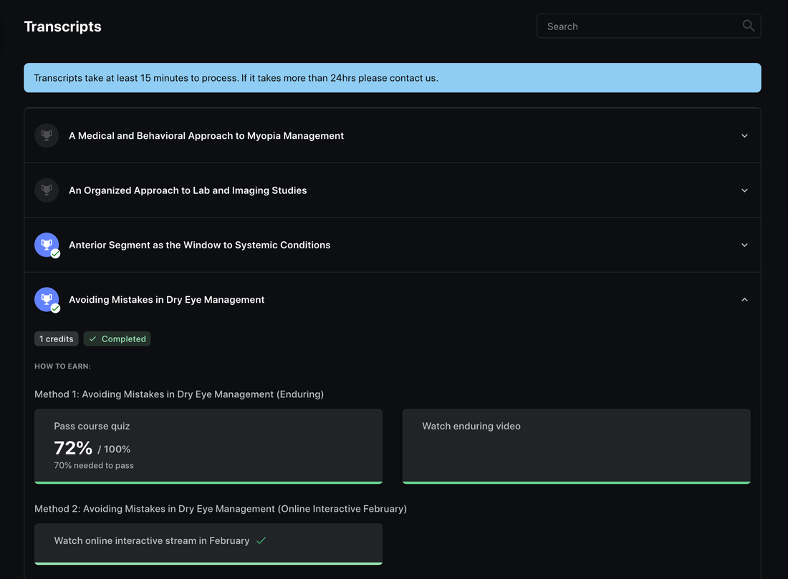Viewport: 788px width, 579px height.
Task: Click the green checkmark inside the Completed badge
Action: [x=92, y=338]
